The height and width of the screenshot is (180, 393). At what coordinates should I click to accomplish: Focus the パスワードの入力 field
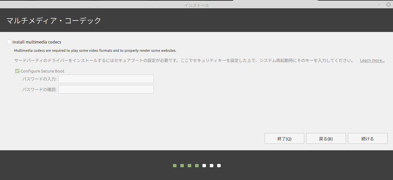(106, 79)
